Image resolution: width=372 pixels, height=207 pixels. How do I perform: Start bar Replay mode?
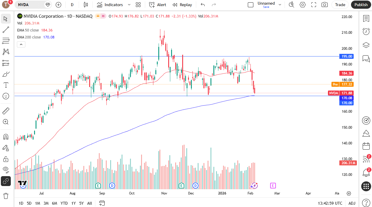[x=182, y=5]
